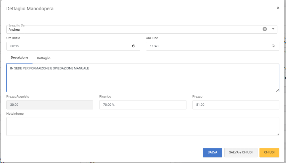The height and width of the screenshot is (163, 286).
Task: Clear the Eseguito Da selection
Action: click(265, 29)
